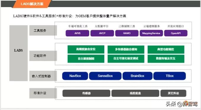Choose the 自主可视化标定调试 green block

[x=126, y=59]
